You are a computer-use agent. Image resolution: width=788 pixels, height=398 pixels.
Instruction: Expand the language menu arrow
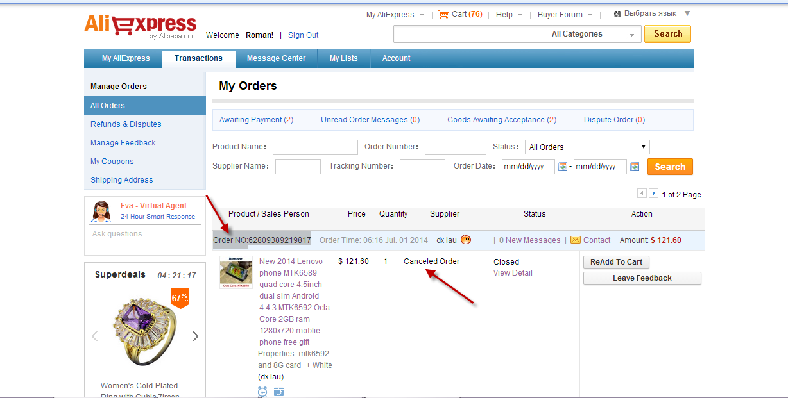click(687, 13)
